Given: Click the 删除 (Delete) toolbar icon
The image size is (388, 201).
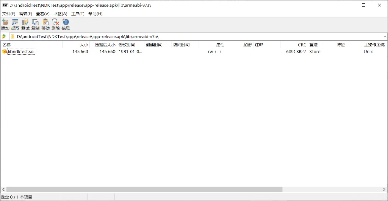Looking at the screenshot, I should [x=56, y=24].
